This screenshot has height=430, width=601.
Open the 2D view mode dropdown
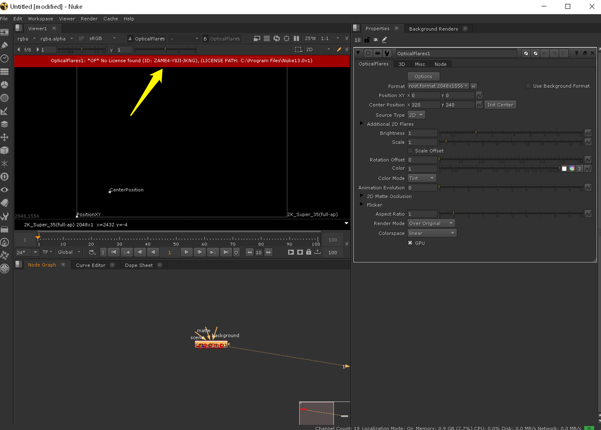pyautogui.click(x=318, y=49)
